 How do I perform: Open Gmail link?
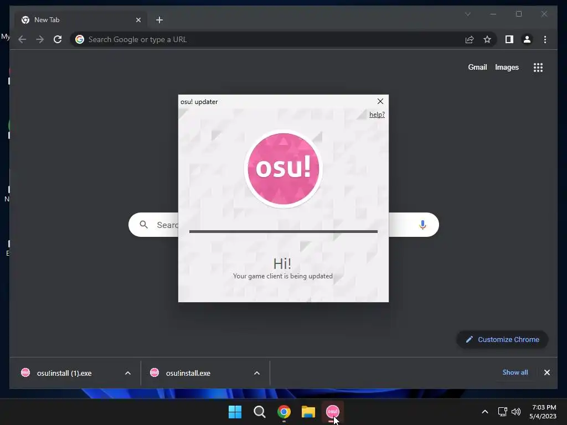tap(477, 67)
